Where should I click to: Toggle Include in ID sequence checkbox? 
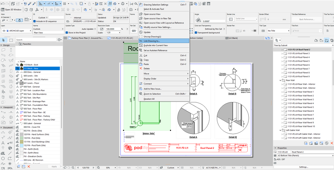click(34, 21)
